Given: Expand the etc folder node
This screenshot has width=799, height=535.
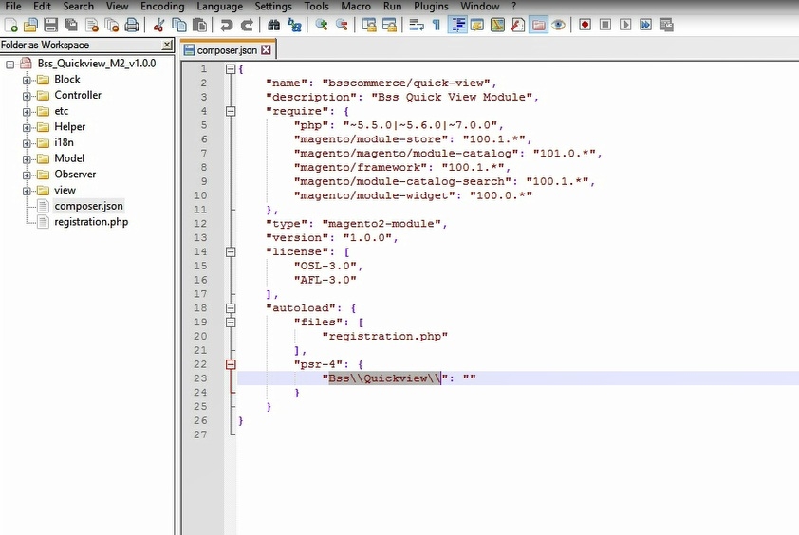Looking at the screenshot, I should (x=27, y=112).
